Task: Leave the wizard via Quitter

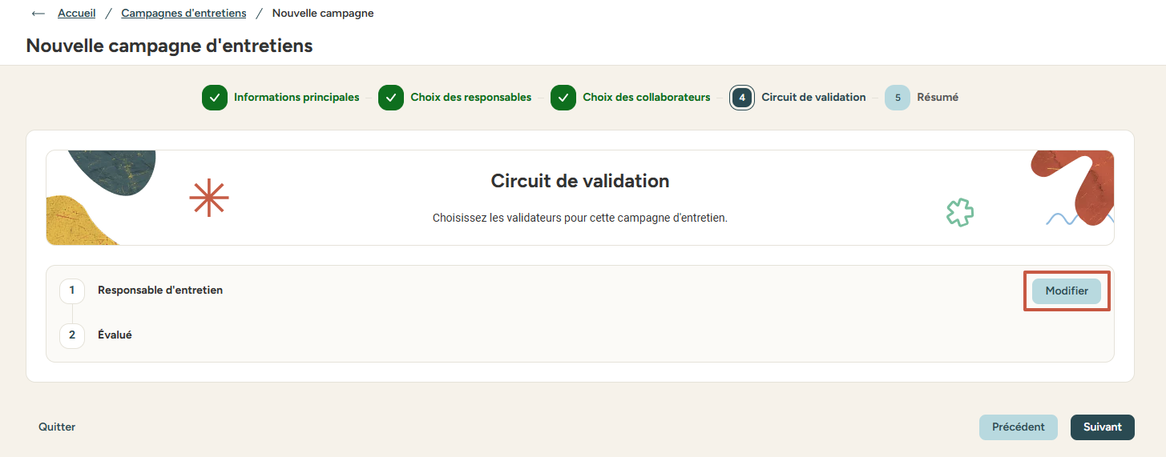Action: [57, 427]
